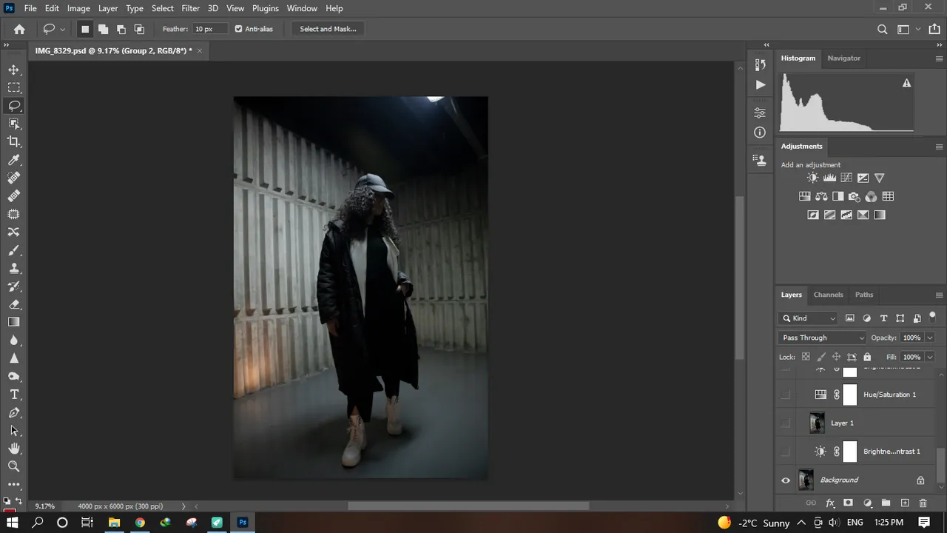Screen dimensions: 947x533
Task: Open the Filter menu
Action: click(x=191, y=8)
